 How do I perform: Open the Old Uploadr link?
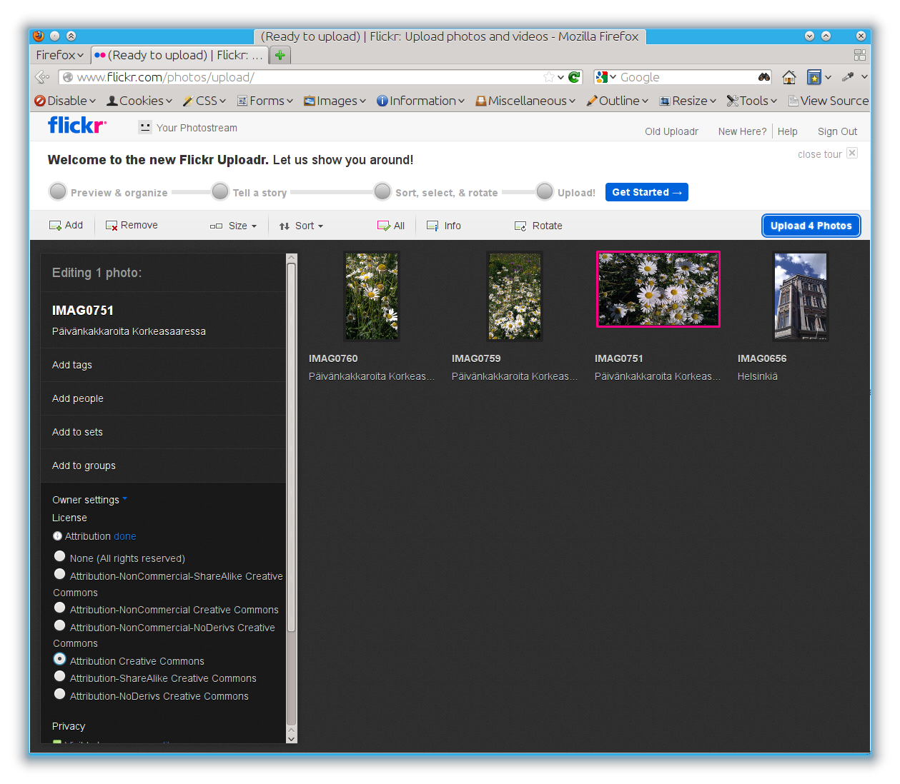coord(671,131)
